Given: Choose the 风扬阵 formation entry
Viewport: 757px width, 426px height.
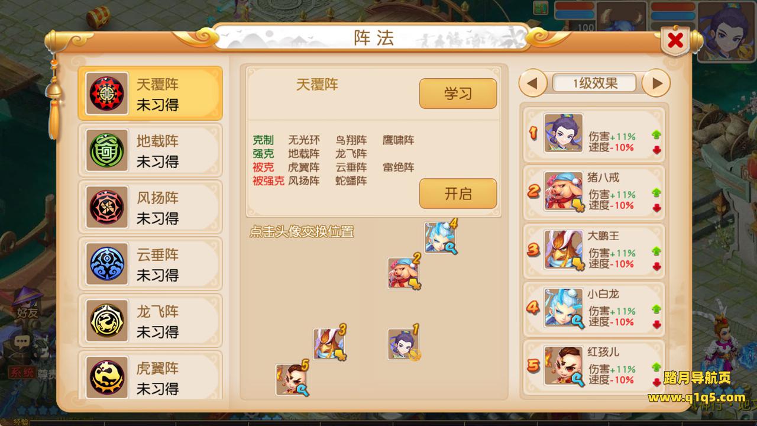Looking at the screenshot, I should (150, 207).
